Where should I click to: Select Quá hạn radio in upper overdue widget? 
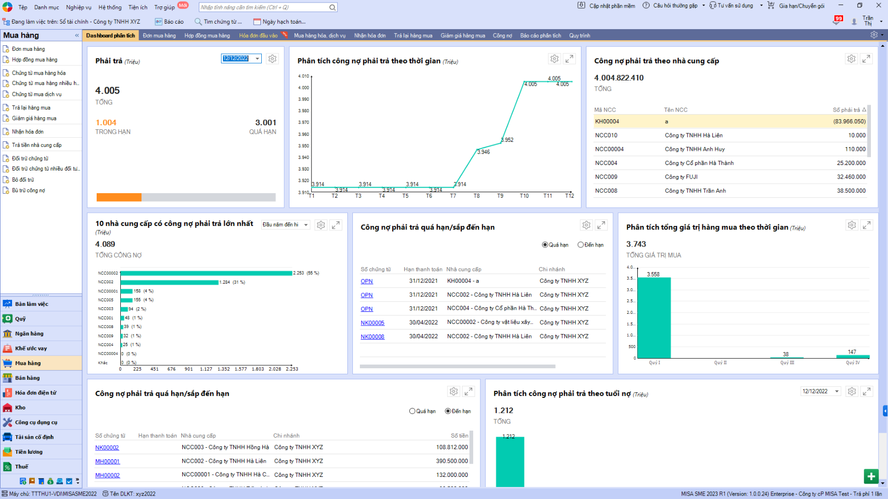[545, 245]
